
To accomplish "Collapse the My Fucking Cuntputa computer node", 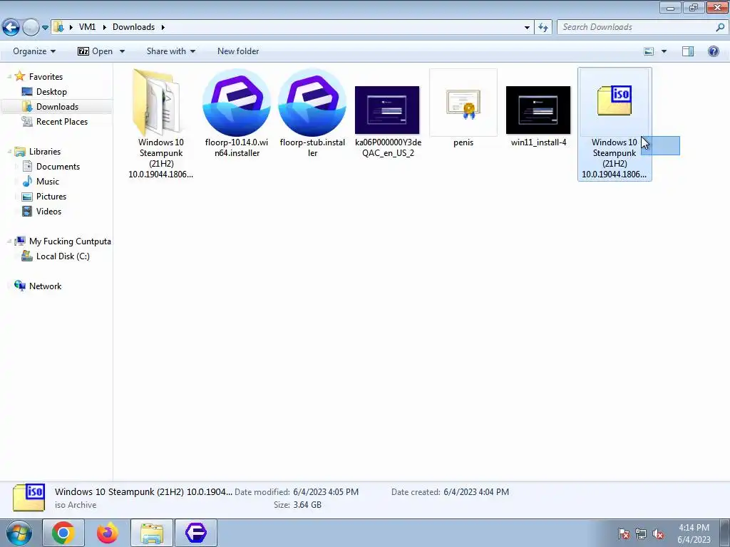I will (9, 241).
